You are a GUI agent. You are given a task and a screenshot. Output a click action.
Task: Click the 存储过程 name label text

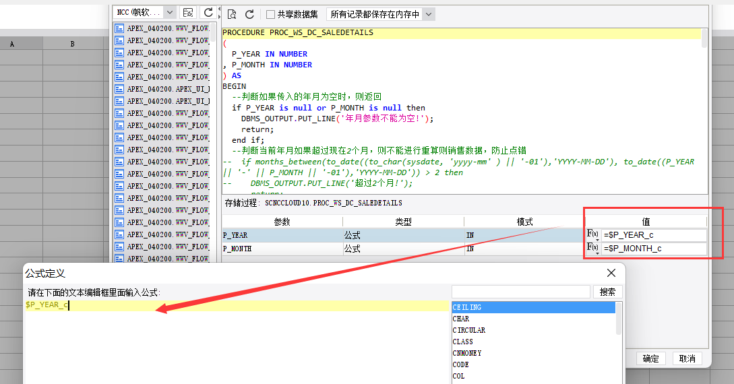313,203
